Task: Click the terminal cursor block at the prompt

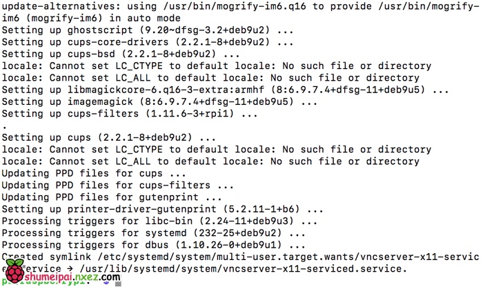Action: [118, 283]
